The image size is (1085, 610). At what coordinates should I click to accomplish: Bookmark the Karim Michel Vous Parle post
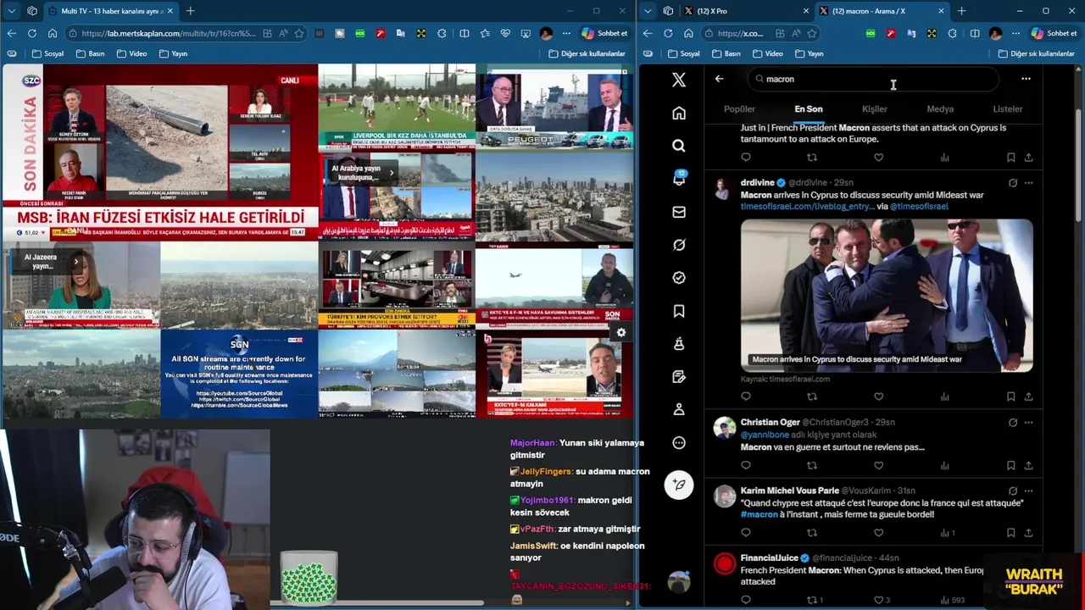coord(1010,533)
